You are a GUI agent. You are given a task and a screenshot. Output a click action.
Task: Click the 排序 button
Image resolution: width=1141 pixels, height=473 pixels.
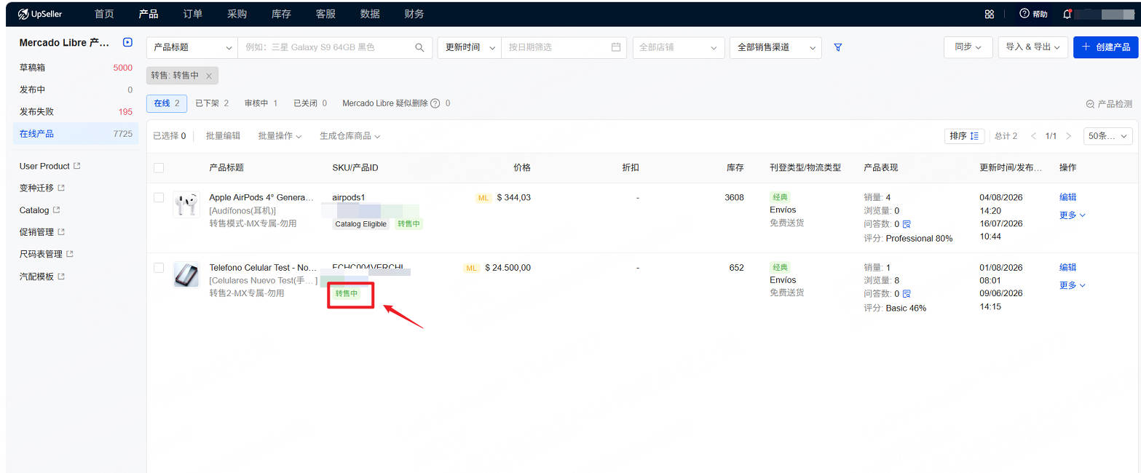point(964,136)
